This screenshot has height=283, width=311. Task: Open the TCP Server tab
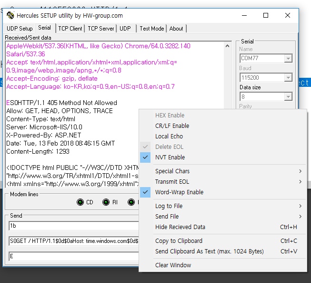(101, 29)
